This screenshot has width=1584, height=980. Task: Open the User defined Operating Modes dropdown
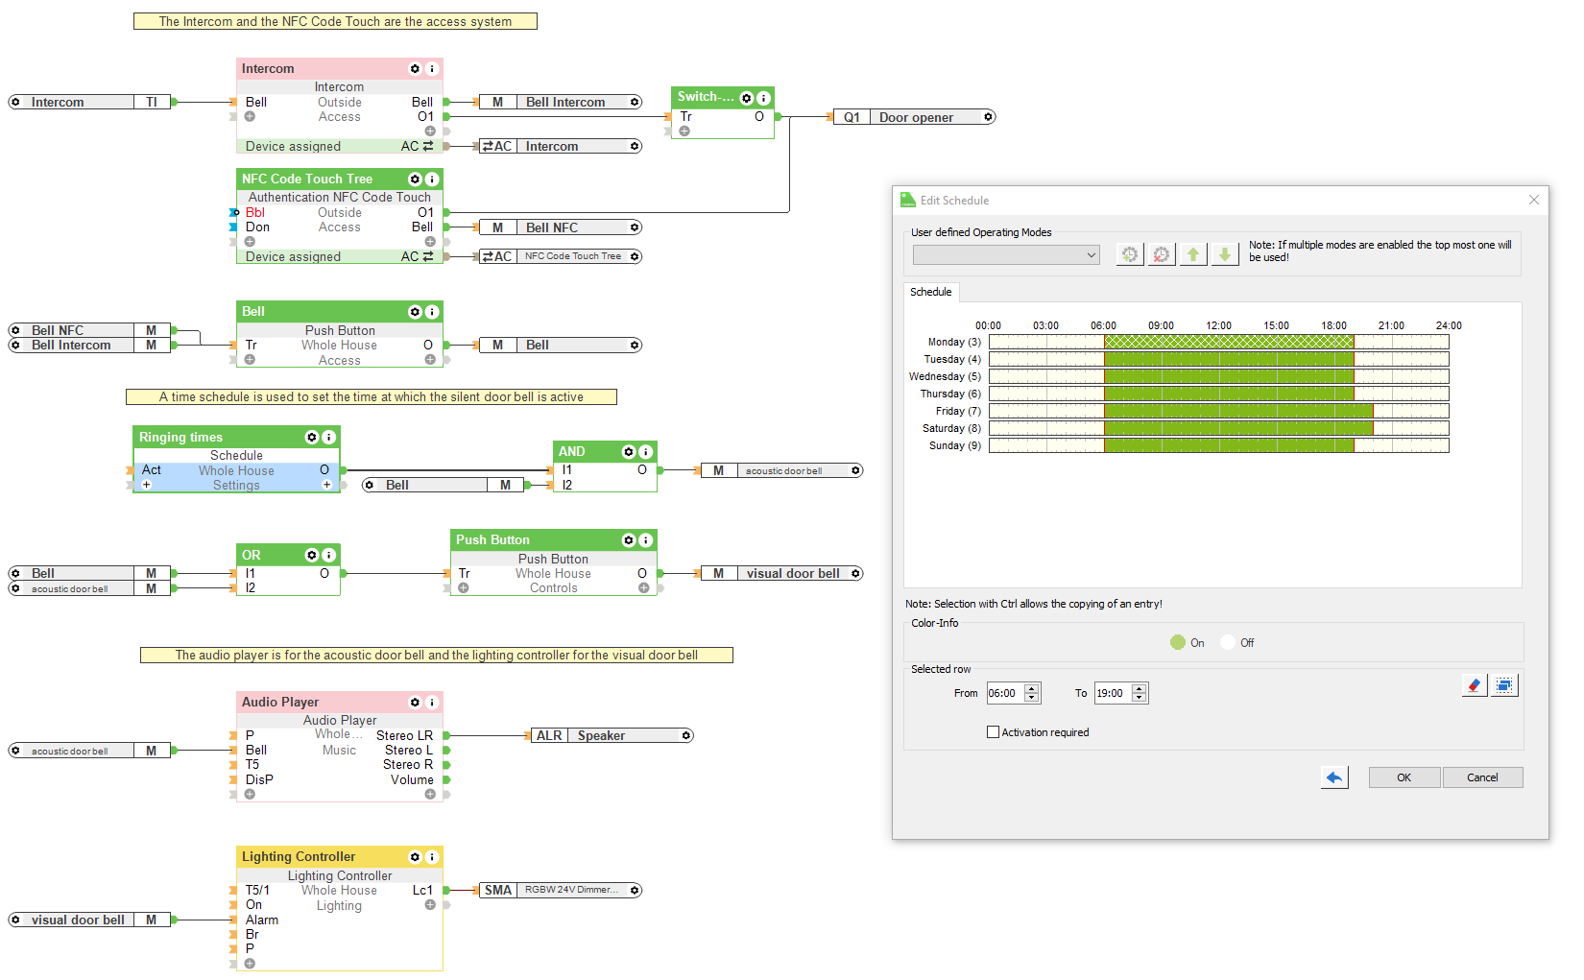[1006, 255]
